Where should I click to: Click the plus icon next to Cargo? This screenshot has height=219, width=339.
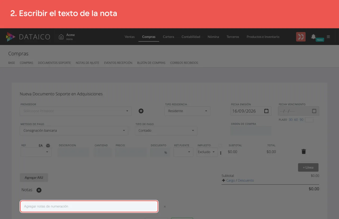click(224, 180)
